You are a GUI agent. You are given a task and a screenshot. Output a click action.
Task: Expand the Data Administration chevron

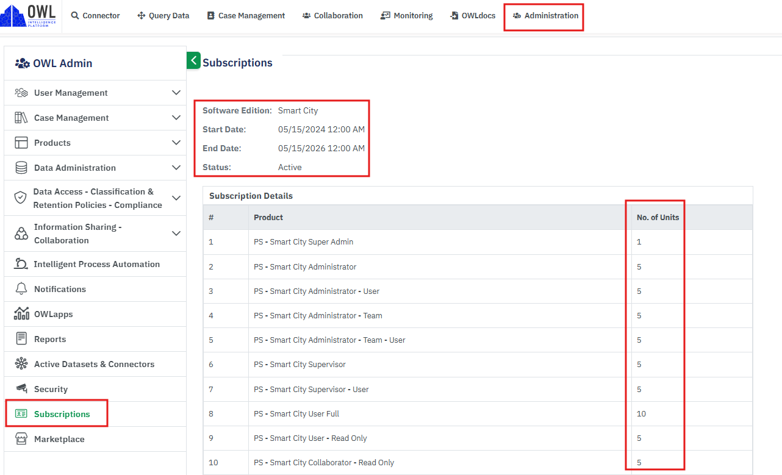click(x=176, y=168)
